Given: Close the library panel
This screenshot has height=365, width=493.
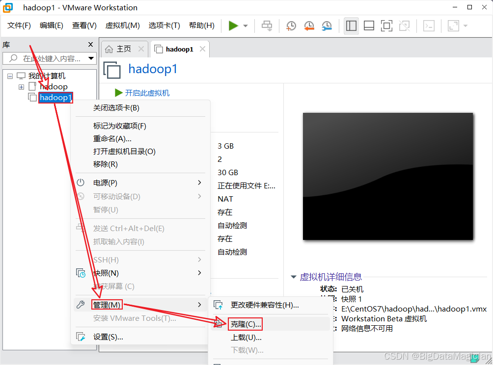Looking at the screenshot, I should (x=90, y=44).
